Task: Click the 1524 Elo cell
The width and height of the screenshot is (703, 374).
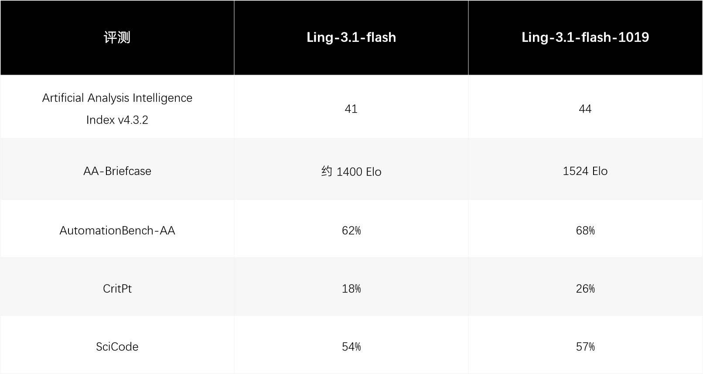Action: tap(585, 171)
